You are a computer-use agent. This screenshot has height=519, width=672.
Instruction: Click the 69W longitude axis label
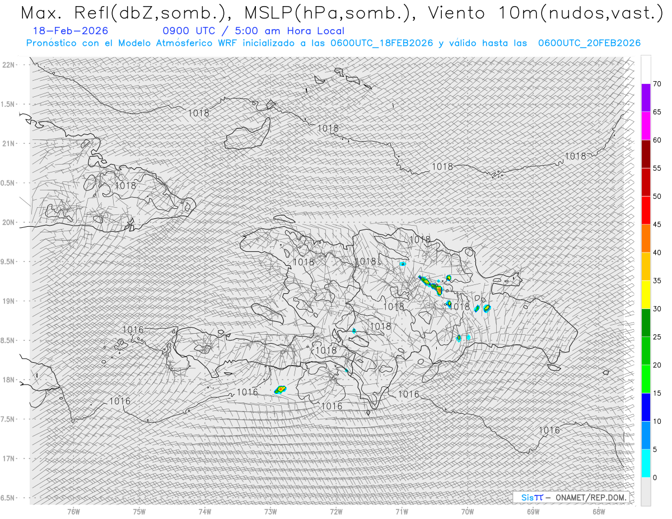533,511
